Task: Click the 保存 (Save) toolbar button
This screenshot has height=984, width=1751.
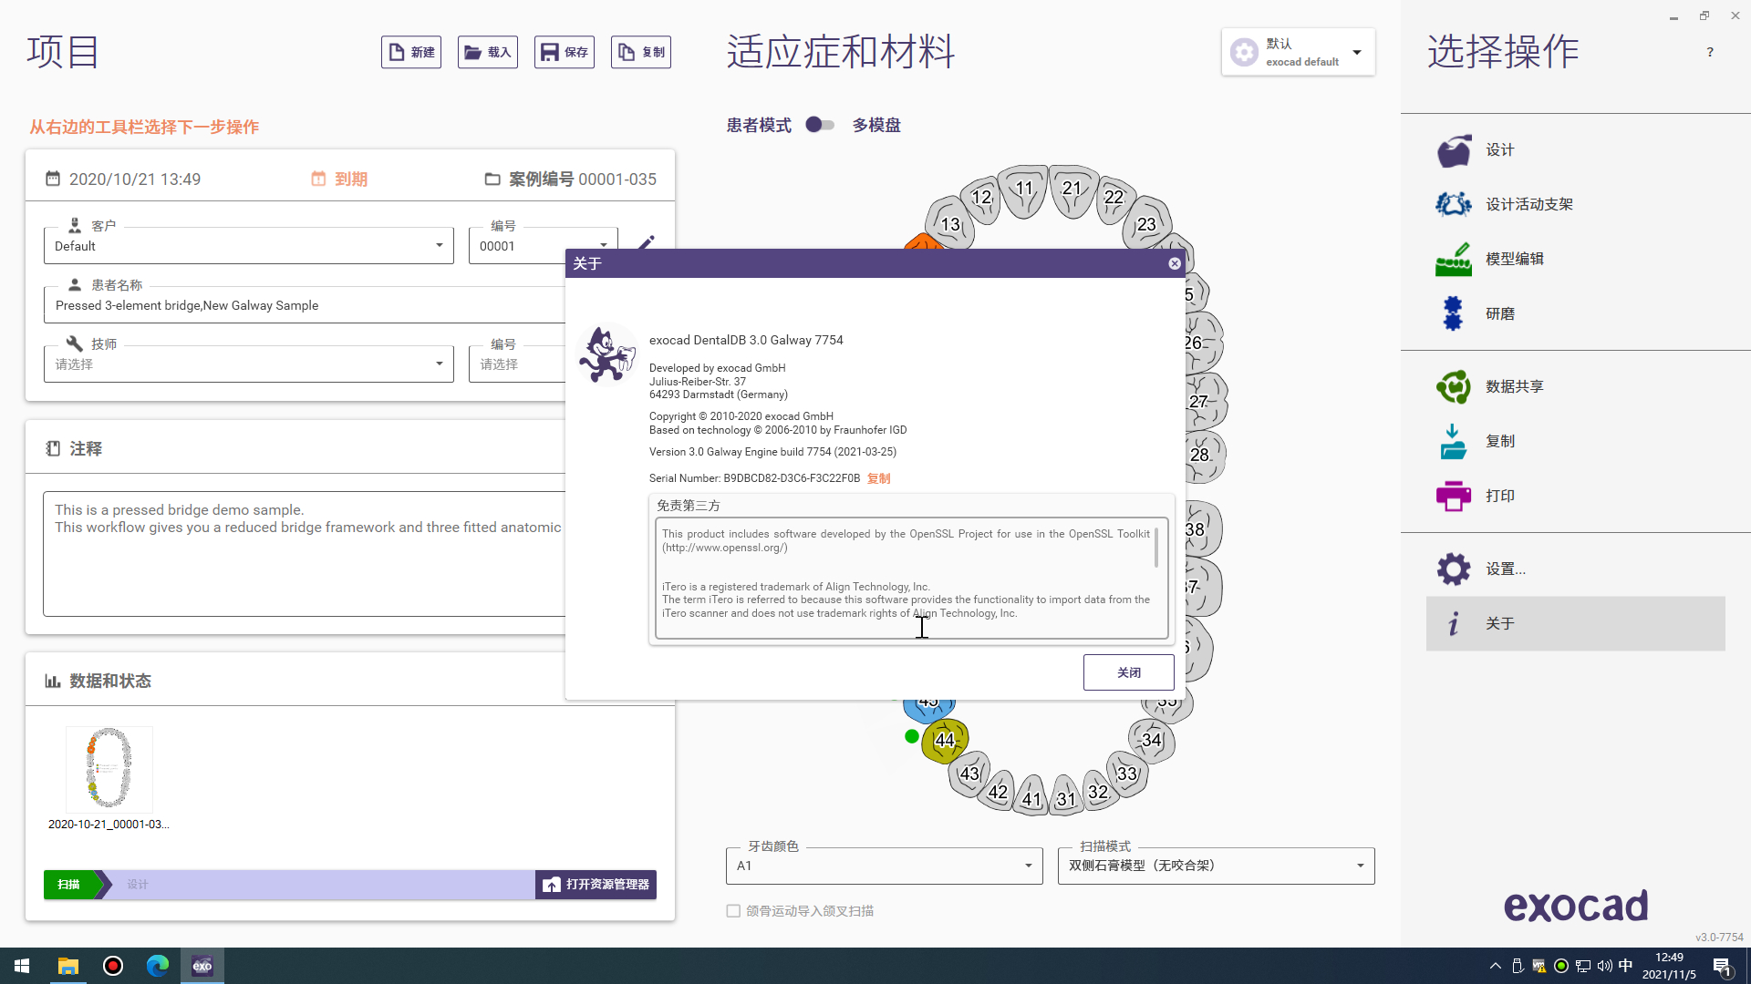Action: [x=565, y=52]
